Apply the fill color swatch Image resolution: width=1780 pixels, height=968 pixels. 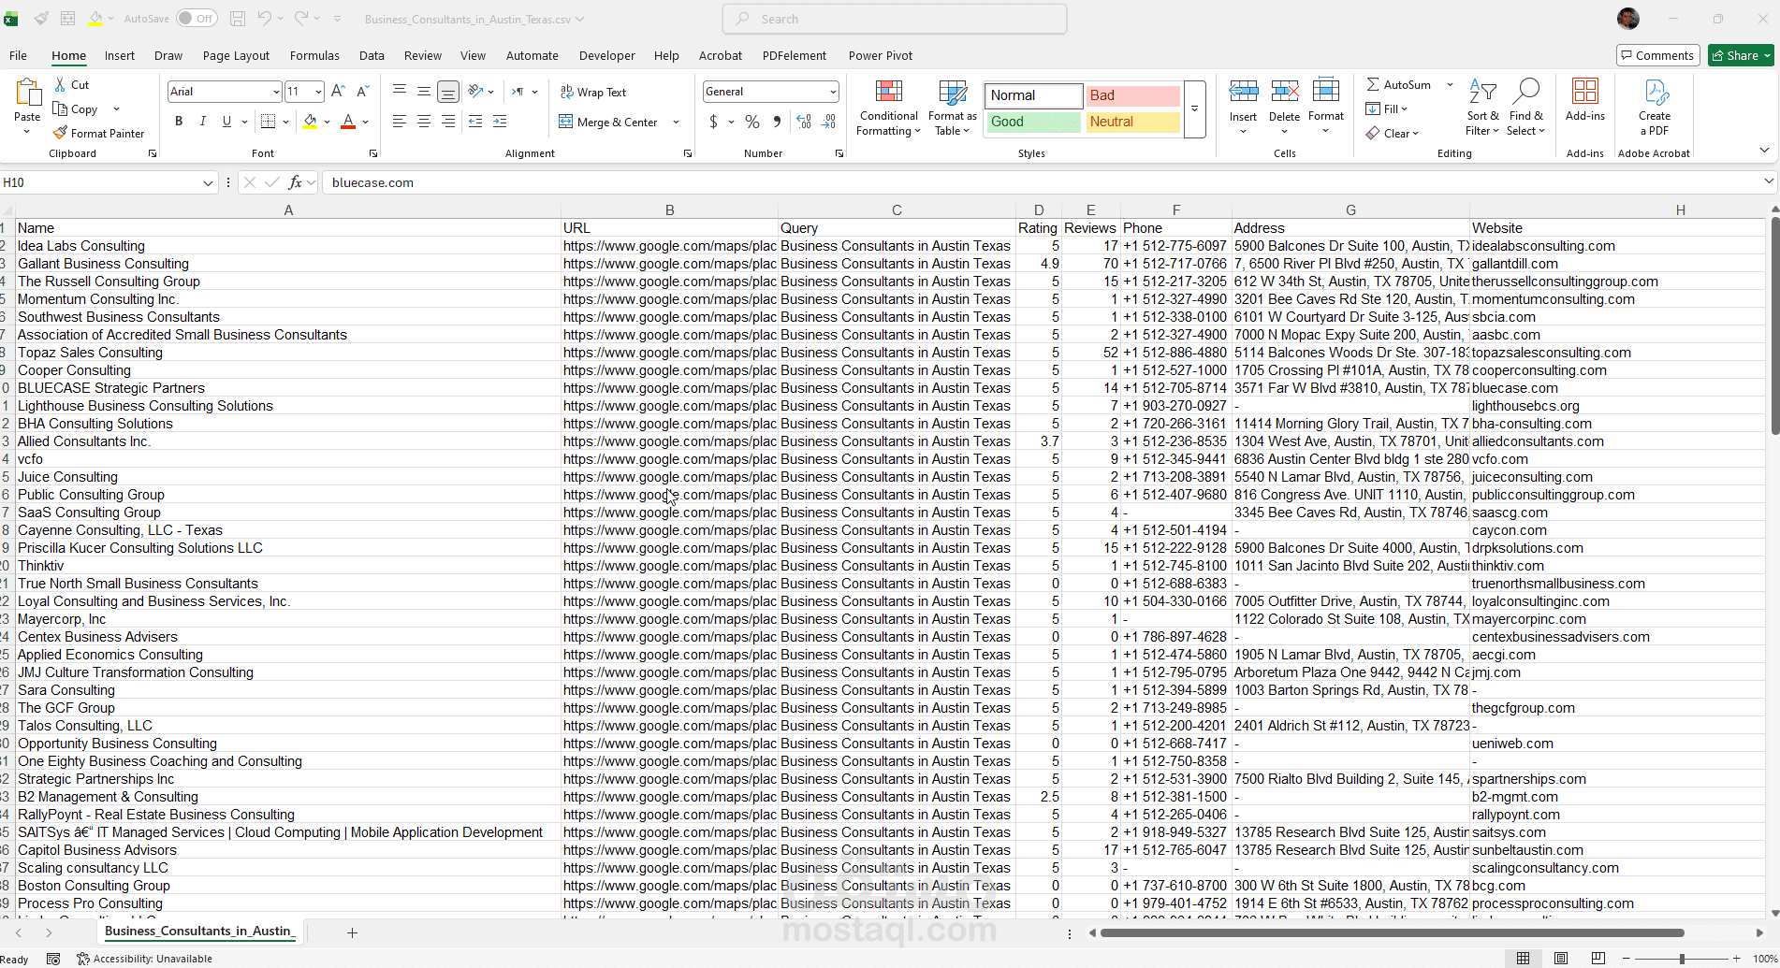pyautogui.click(x=310, y=122)
